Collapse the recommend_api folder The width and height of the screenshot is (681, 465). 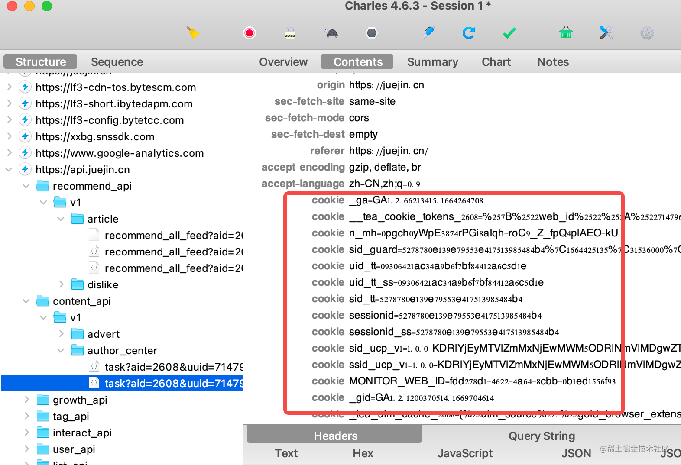tap(26, 186)
